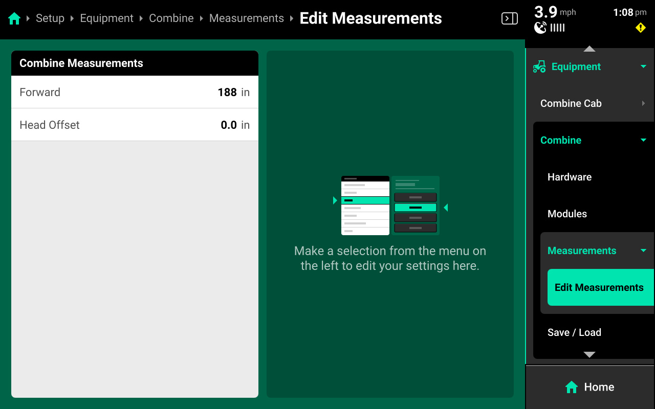
Task: Go to Setup in the breadcrumb
Action: click(x=50, y=18)
